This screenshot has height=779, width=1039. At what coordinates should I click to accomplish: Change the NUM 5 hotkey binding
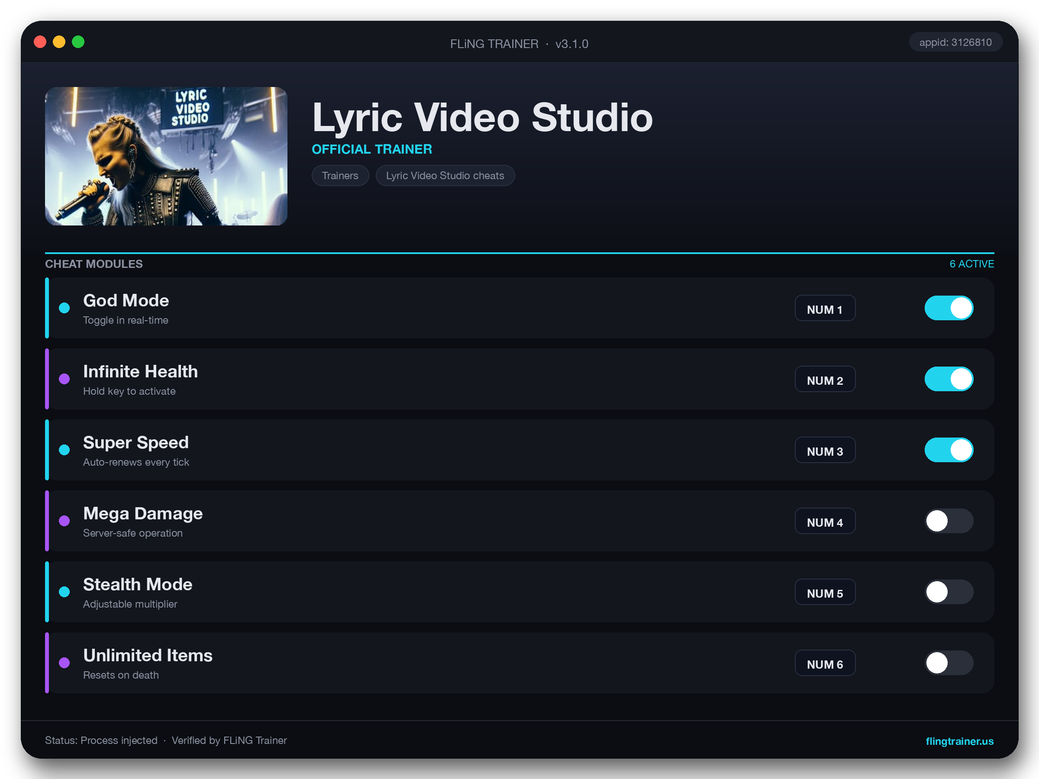(825, 592)
